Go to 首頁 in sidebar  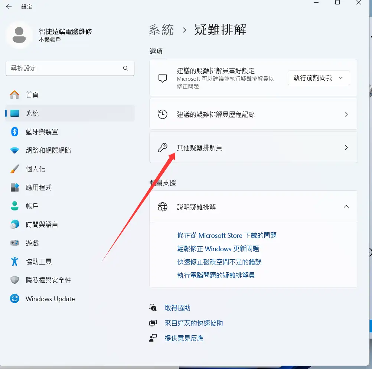(32, 95)
